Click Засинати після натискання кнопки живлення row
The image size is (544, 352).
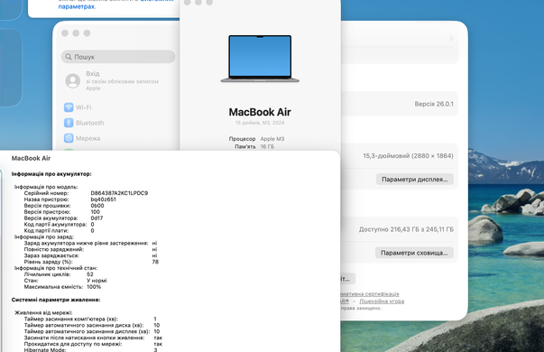[x=93, y=338]
